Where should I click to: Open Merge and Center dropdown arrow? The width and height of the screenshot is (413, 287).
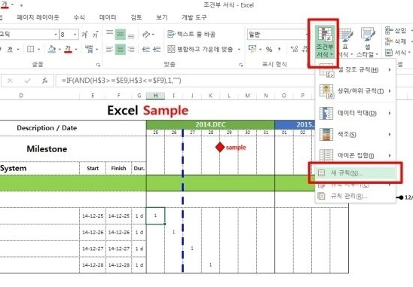coord(239,49)
